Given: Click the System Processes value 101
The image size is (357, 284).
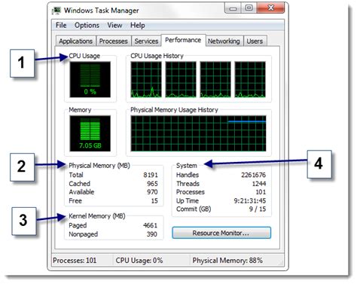Looking at the screenshot, I should 261,192.
